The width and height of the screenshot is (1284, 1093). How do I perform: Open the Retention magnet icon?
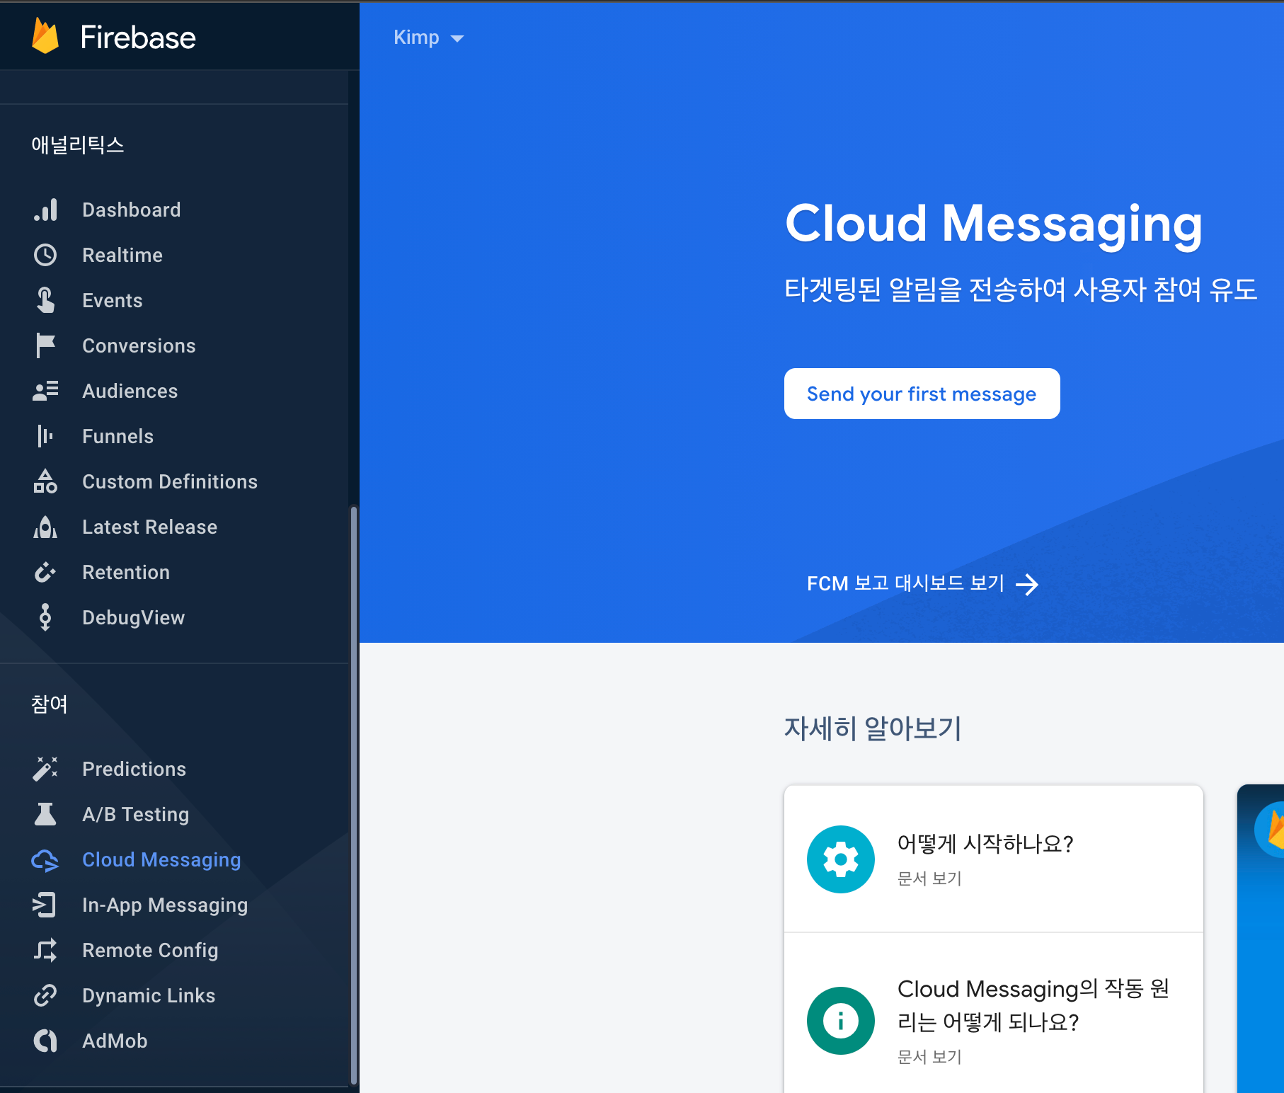coord(45,572)
